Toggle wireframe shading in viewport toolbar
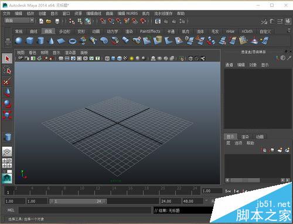293x224 pixels. tap(107, 58)
